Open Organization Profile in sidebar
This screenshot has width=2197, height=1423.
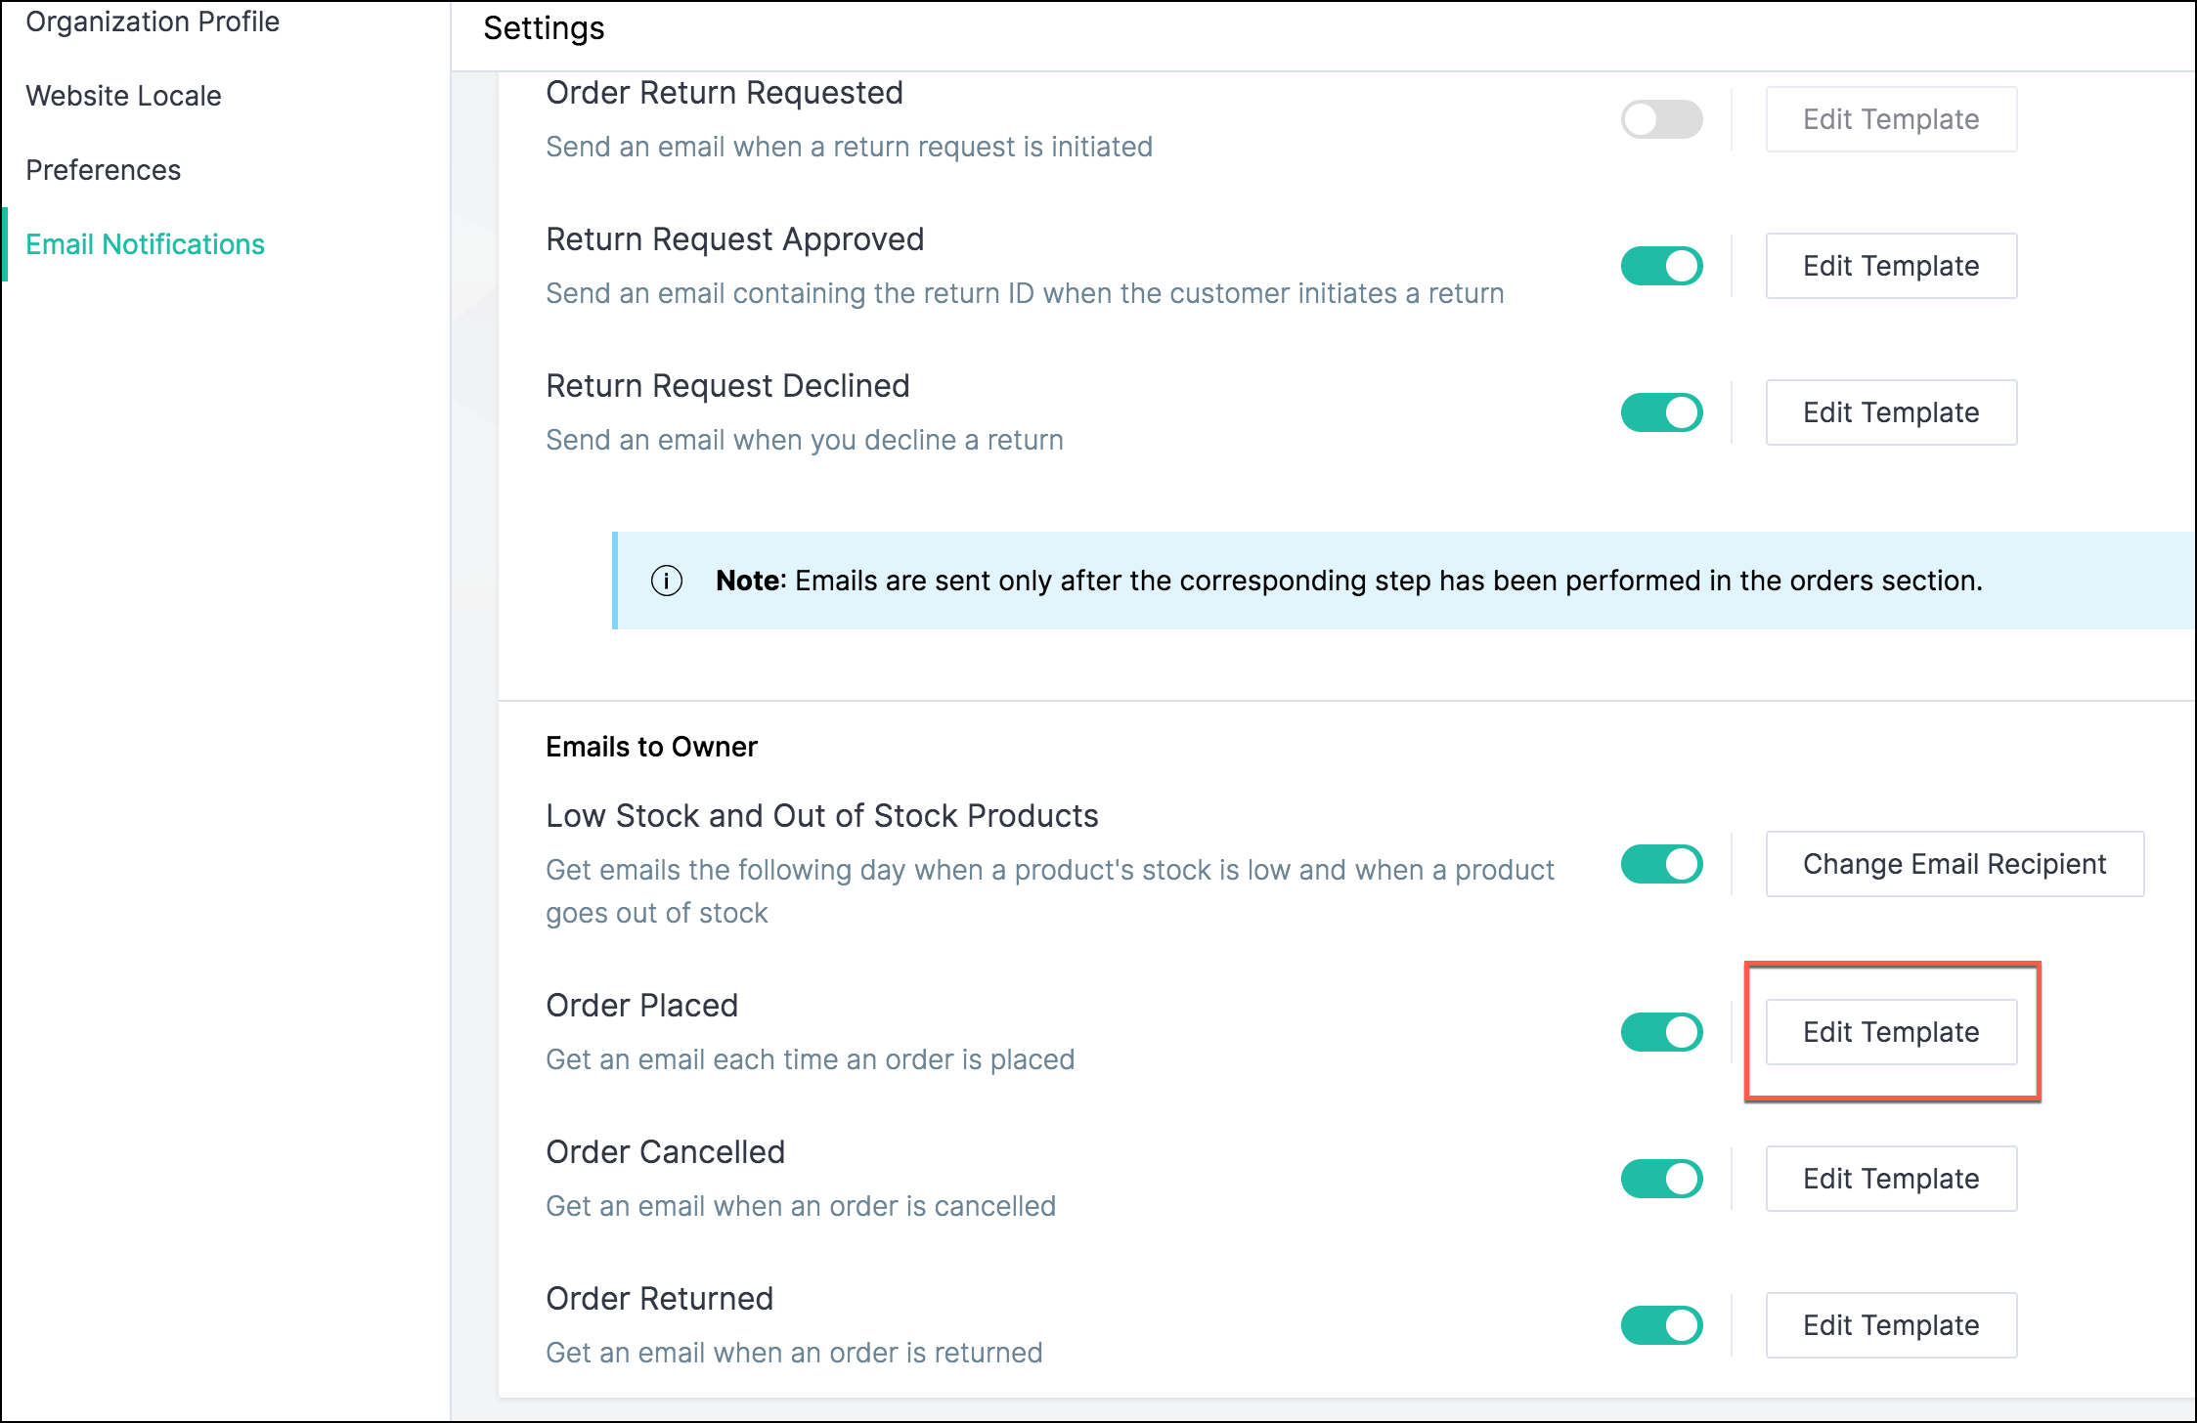coord(153,22)
